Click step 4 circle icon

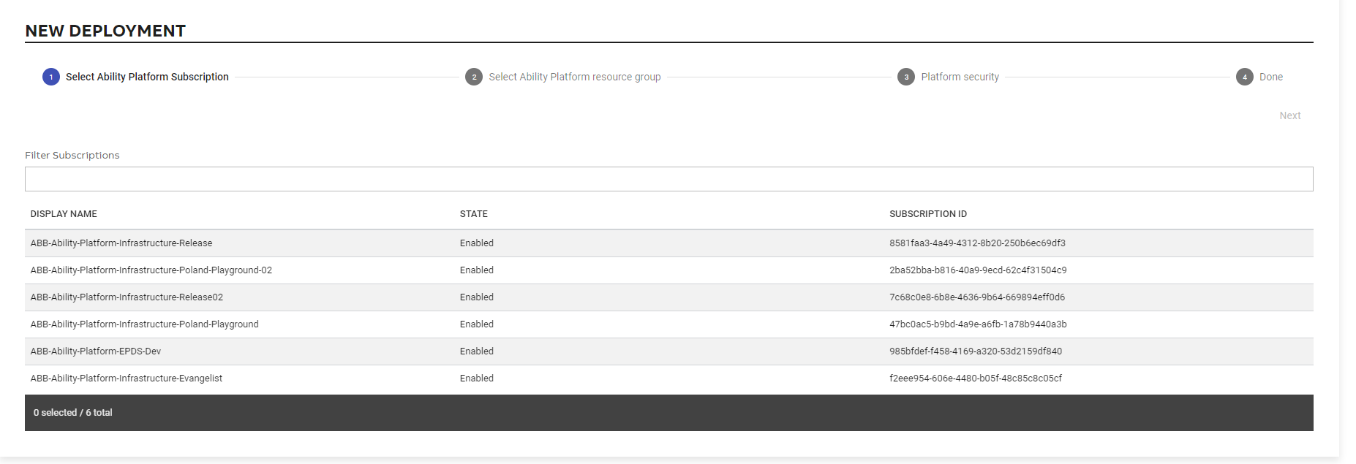[1245, 77]
